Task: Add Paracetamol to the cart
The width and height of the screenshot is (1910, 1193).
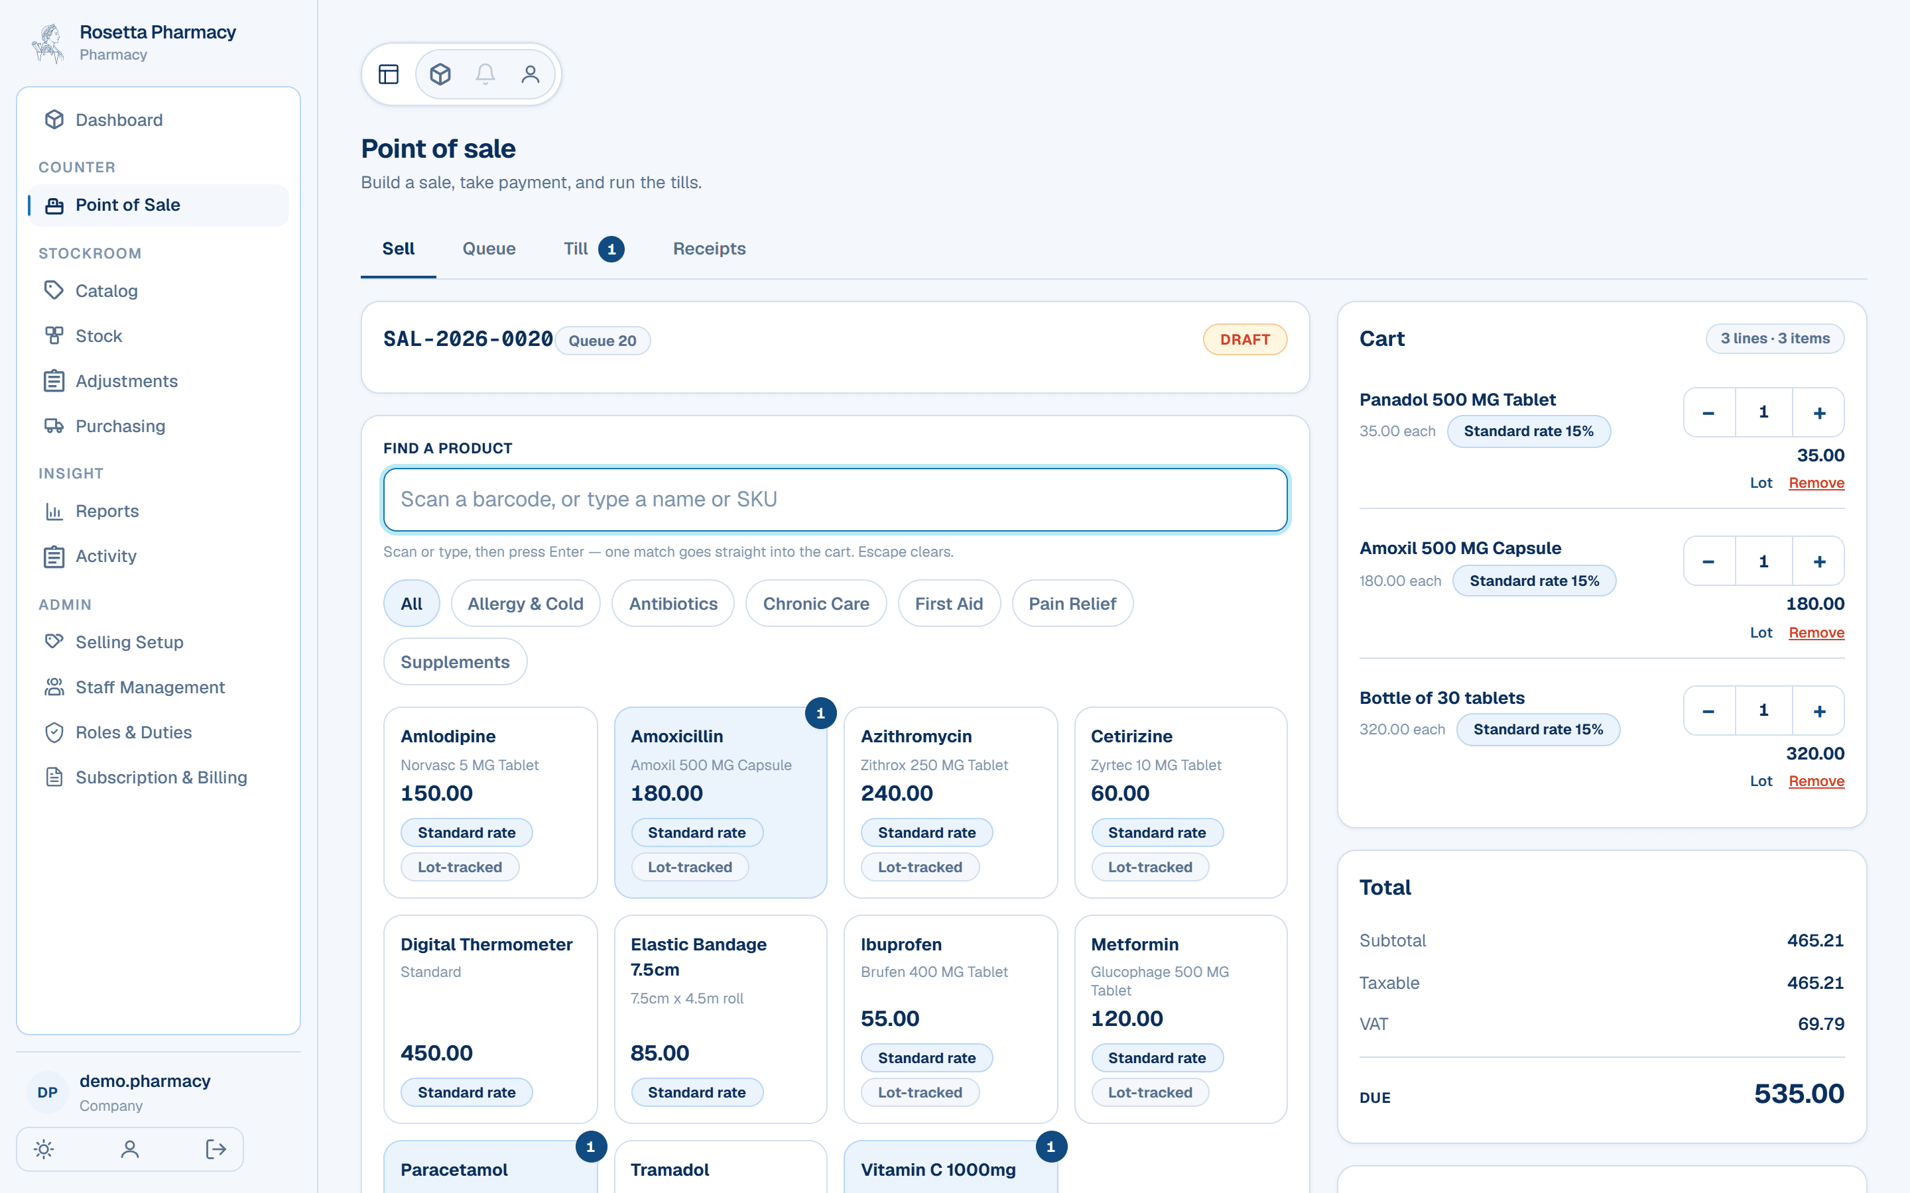Action: [490, 1168]
